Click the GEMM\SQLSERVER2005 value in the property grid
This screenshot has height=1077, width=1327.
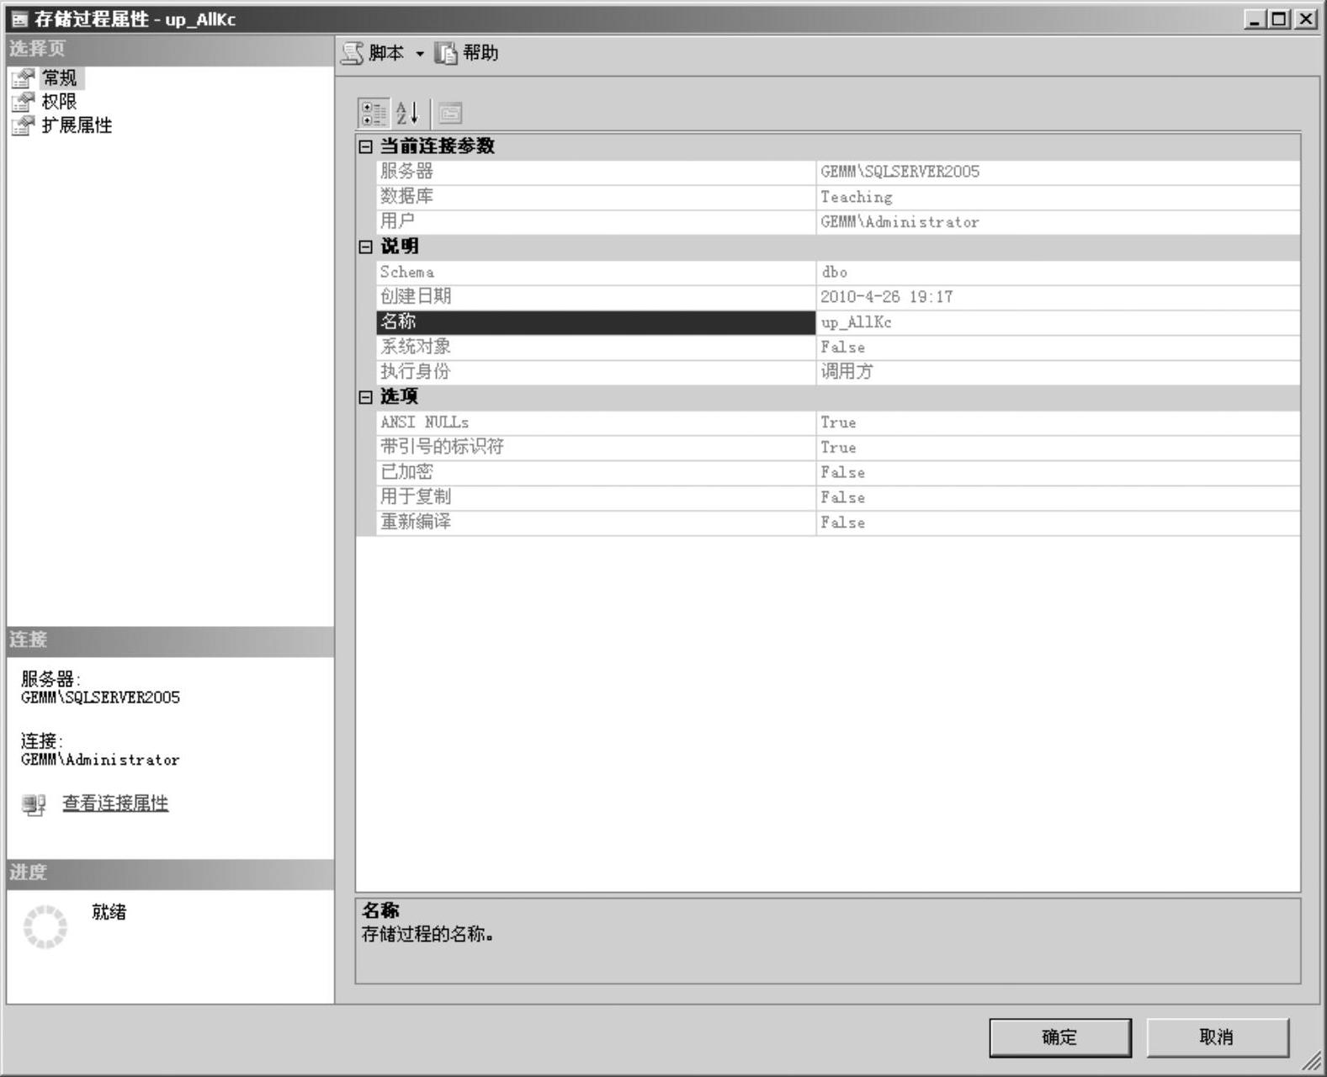900,172
